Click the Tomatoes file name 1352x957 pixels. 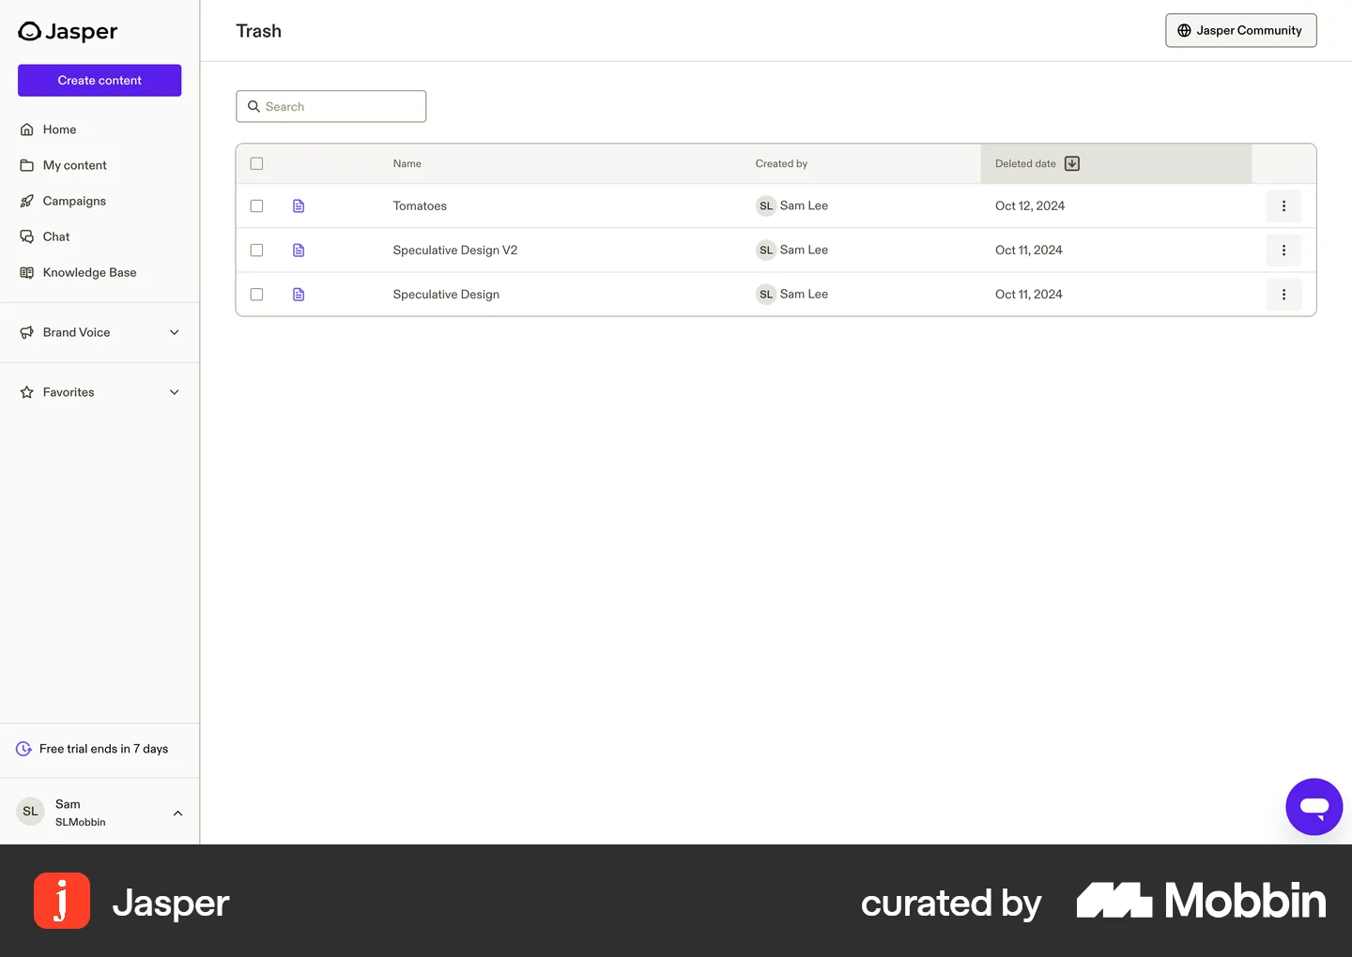pos(420,205)
